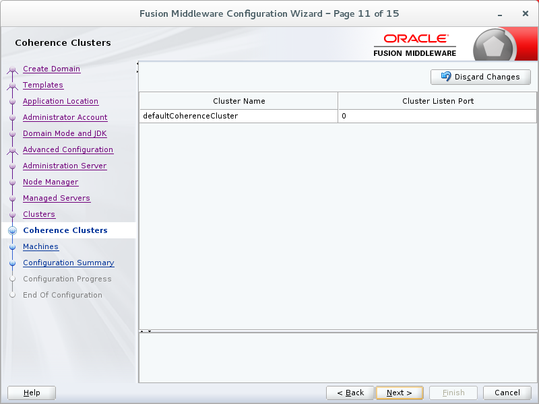Click the defaultCoherenceCluster name cell
539x404 pixels.
pos(239,116)
